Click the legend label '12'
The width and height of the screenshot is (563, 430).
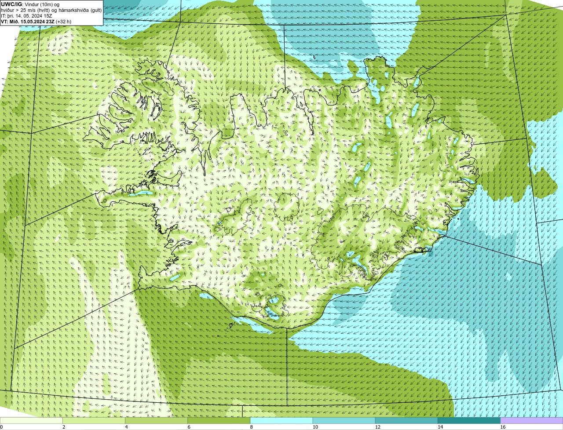[378, 427]
